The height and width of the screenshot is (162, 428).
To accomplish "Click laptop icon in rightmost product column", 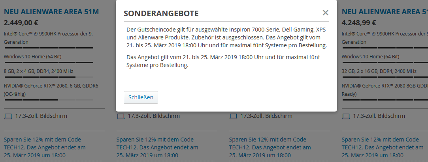I will pos(346,116).
